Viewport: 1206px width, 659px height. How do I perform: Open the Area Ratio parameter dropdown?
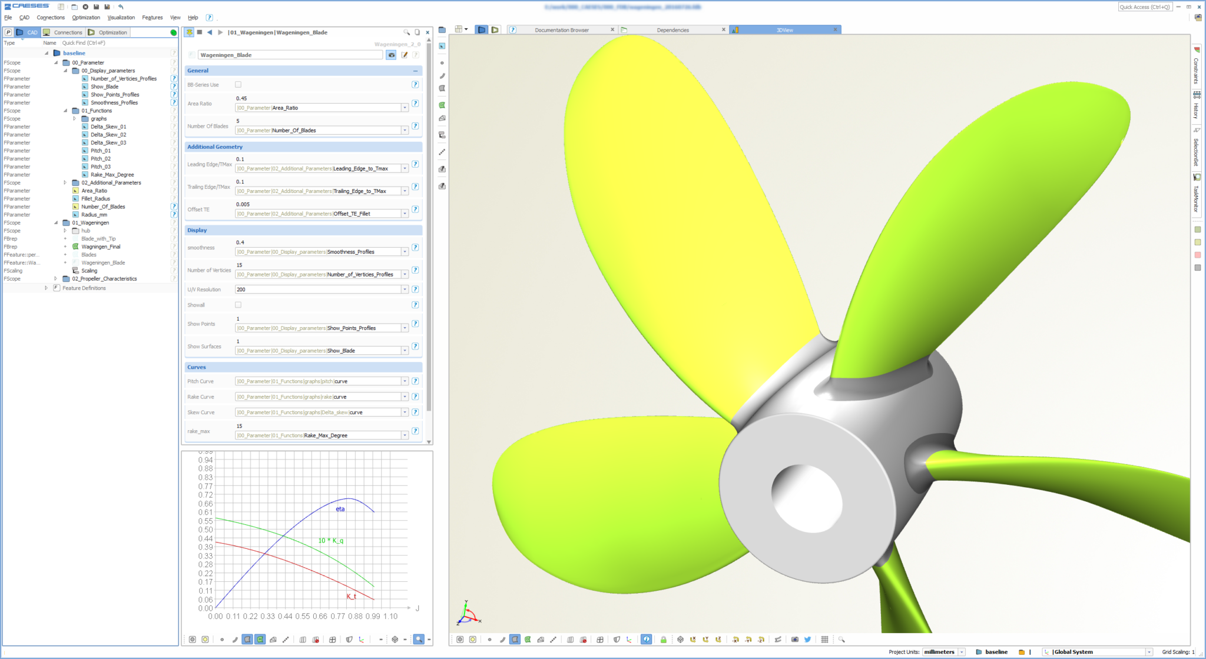(405, 108)
